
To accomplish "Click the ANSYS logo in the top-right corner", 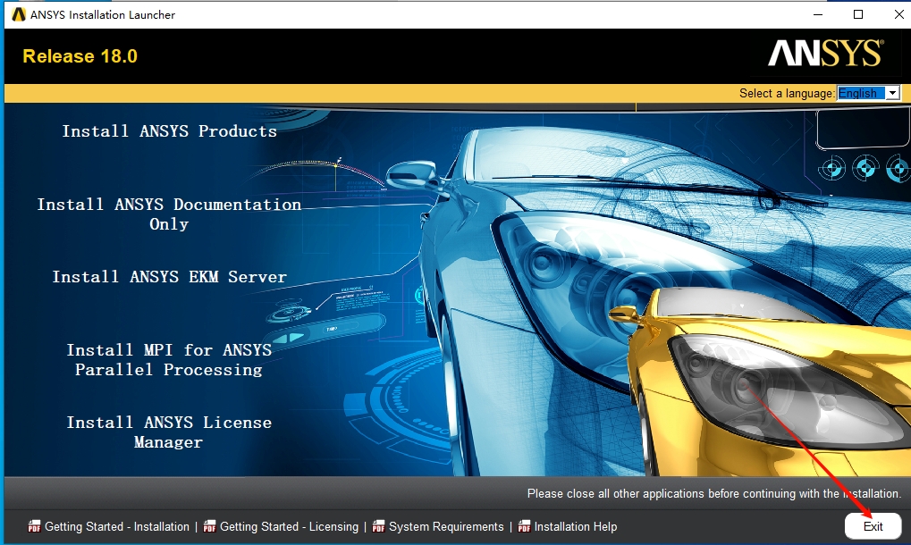I will (823, 54).
